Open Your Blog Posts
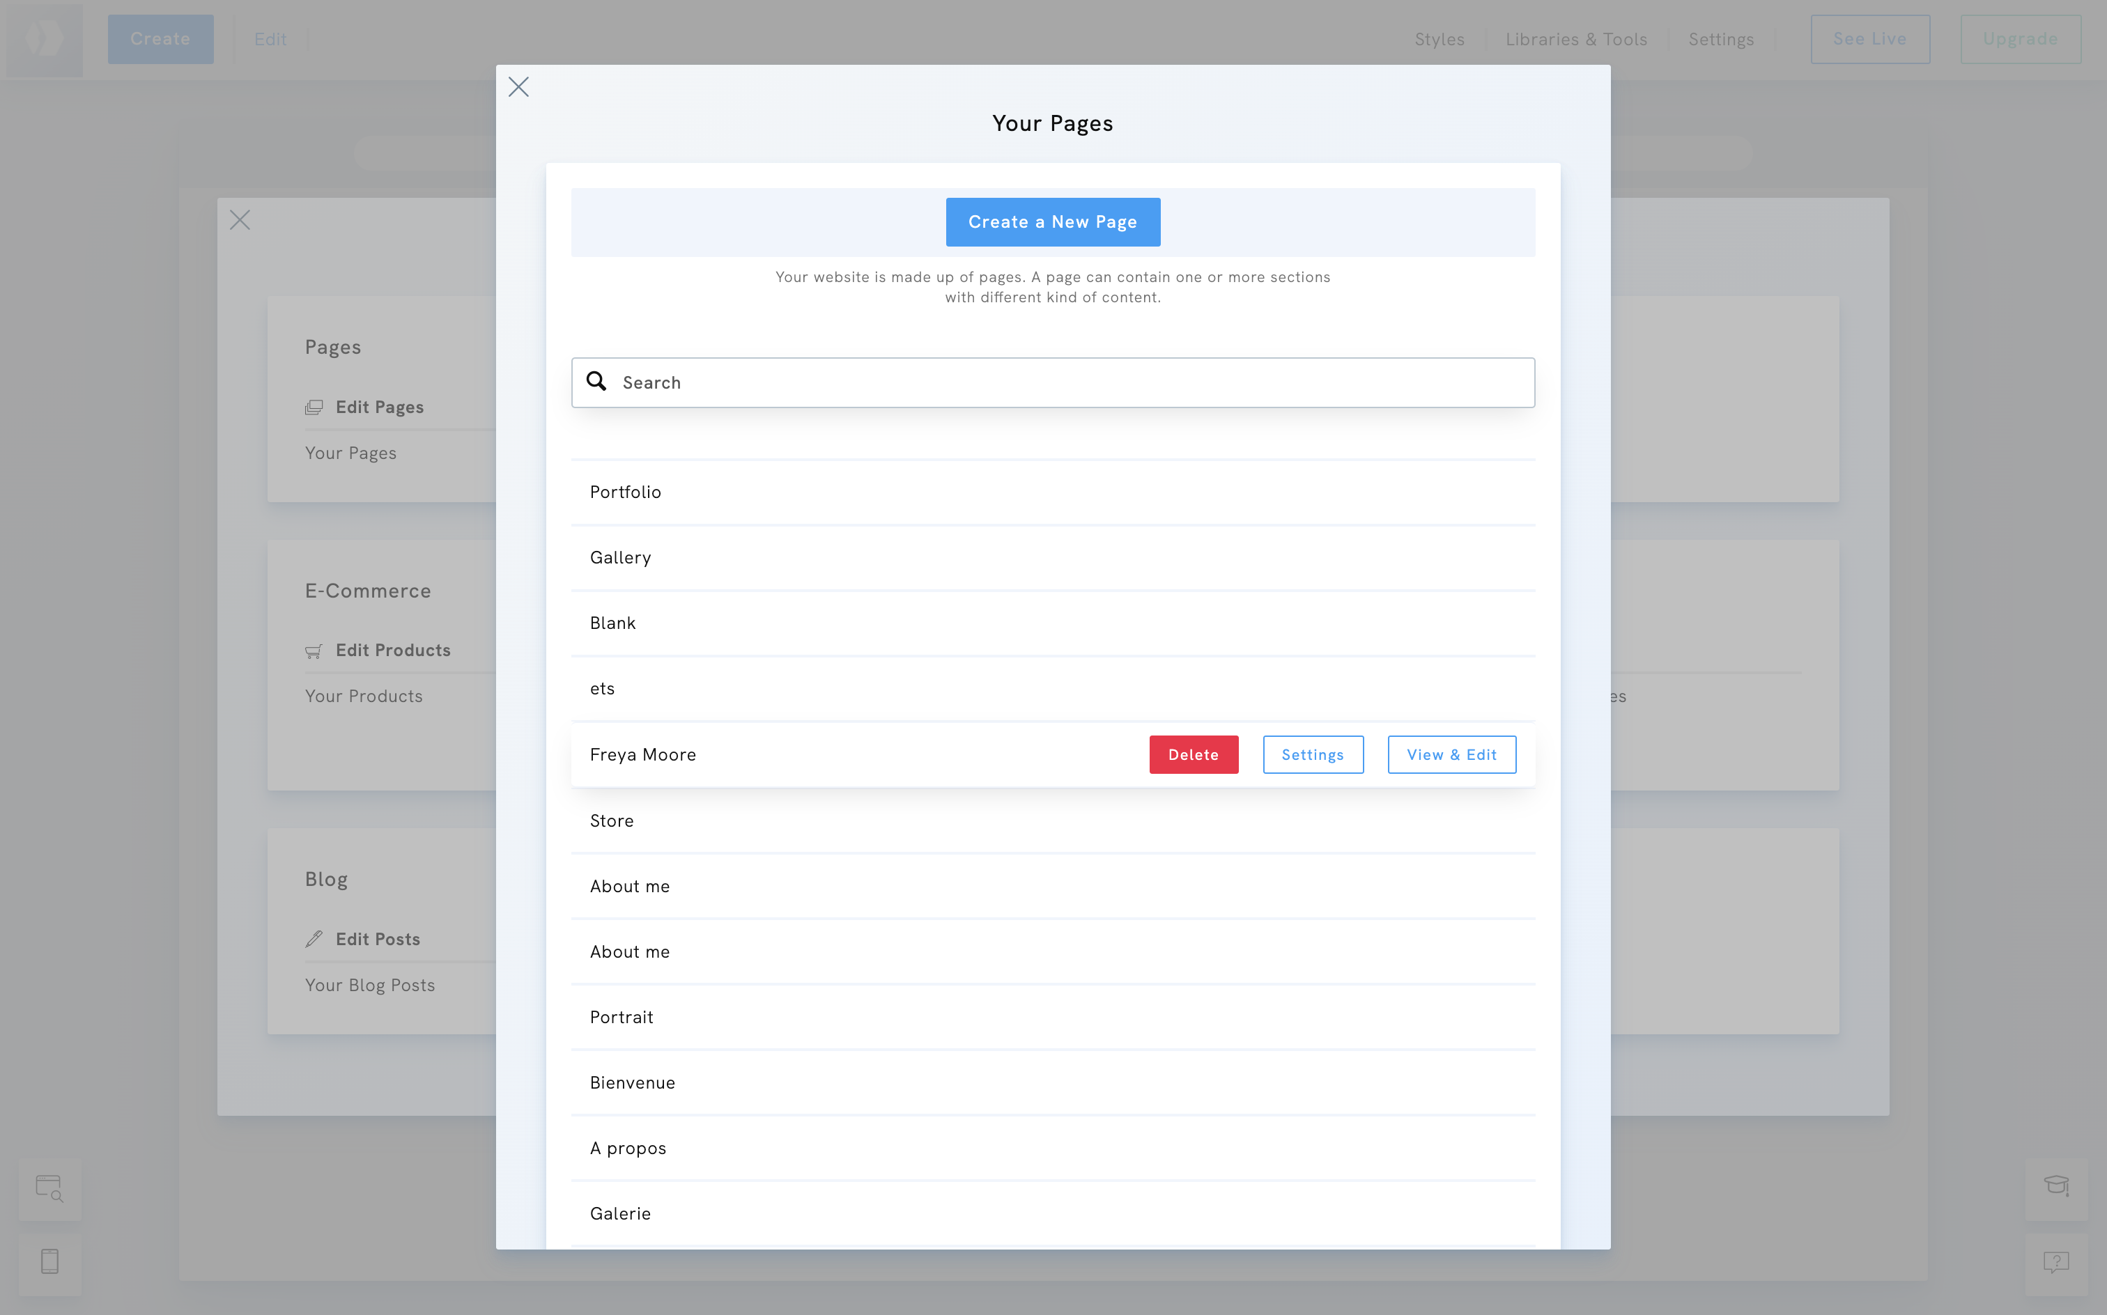Screen dimensions: 2107x1315 point(369,985)
